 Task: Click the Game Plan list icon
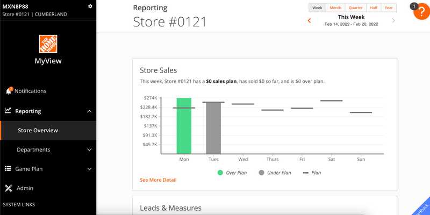click(8, 169)
